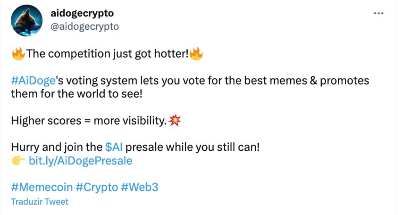Click the "Hurry and join the" text

57,147
